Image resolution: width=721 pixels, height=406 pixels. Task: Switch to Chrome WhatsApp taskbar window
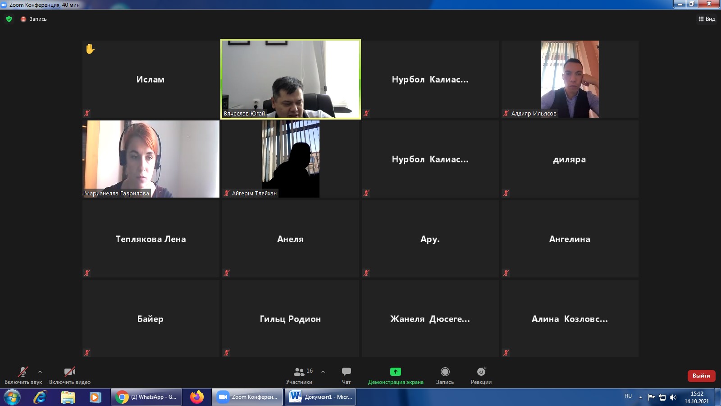[x=146, y=397]
